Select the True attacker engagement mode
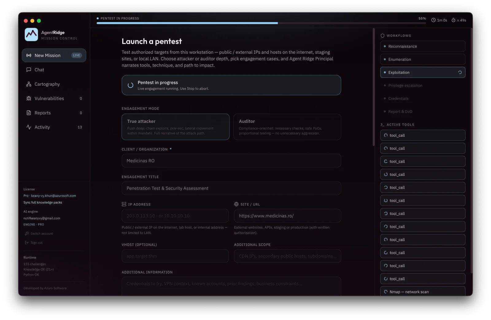Image resolution: width=491 pixels, height=320 pixels. point(176,127)
